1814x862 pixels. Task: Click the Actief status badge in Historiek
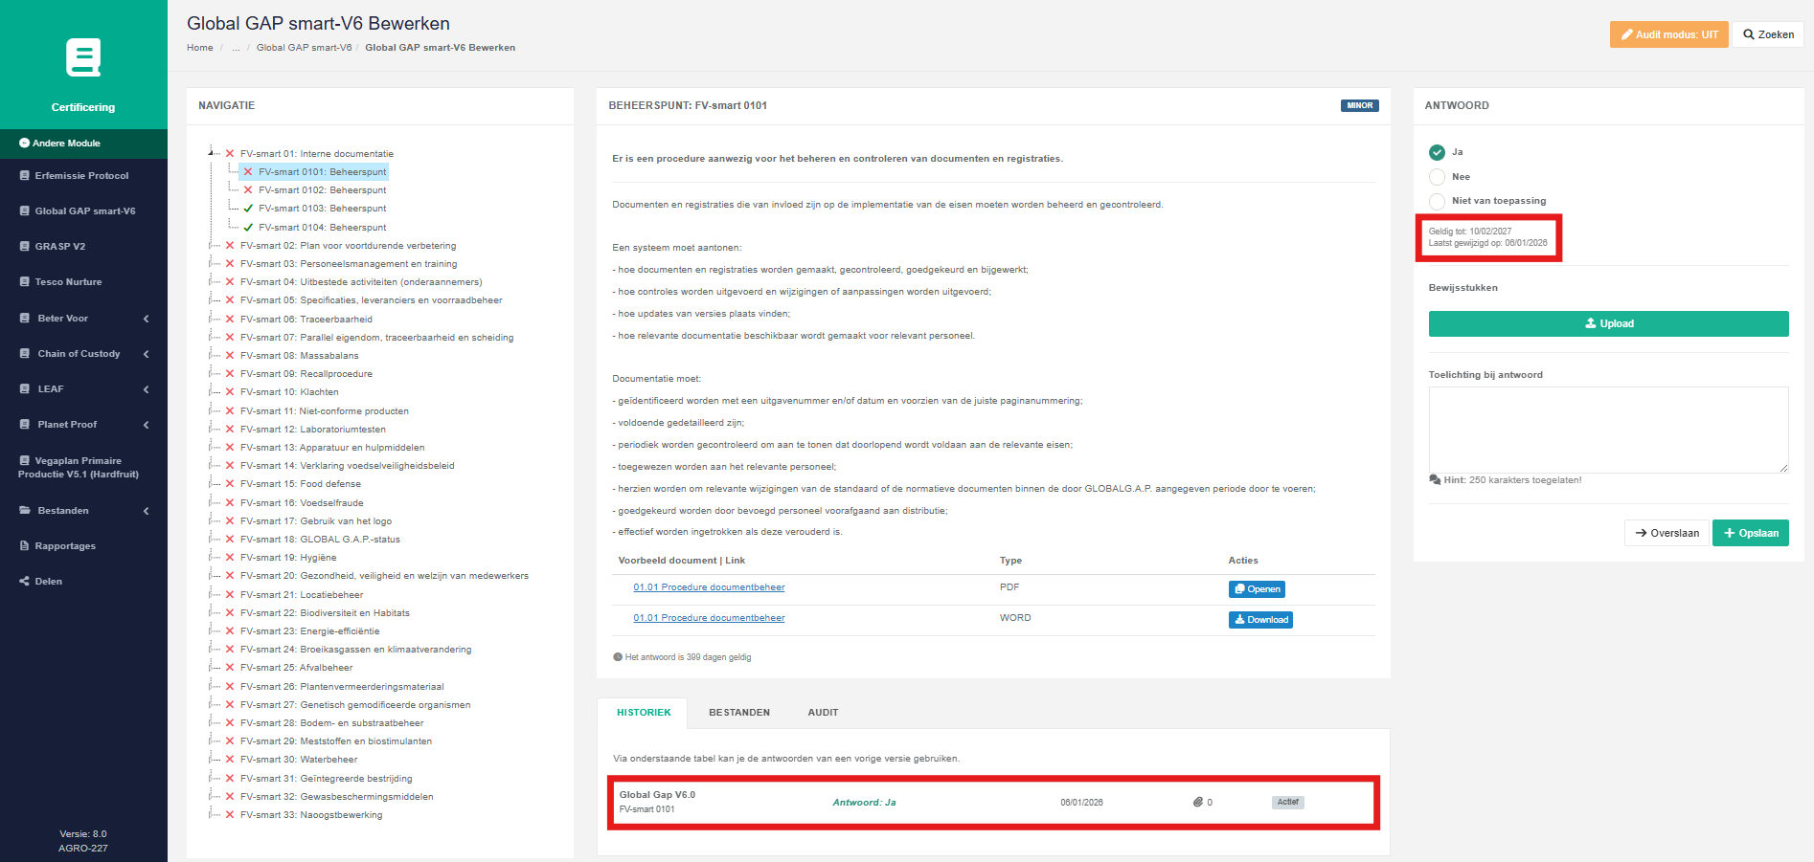point(1288,803)
